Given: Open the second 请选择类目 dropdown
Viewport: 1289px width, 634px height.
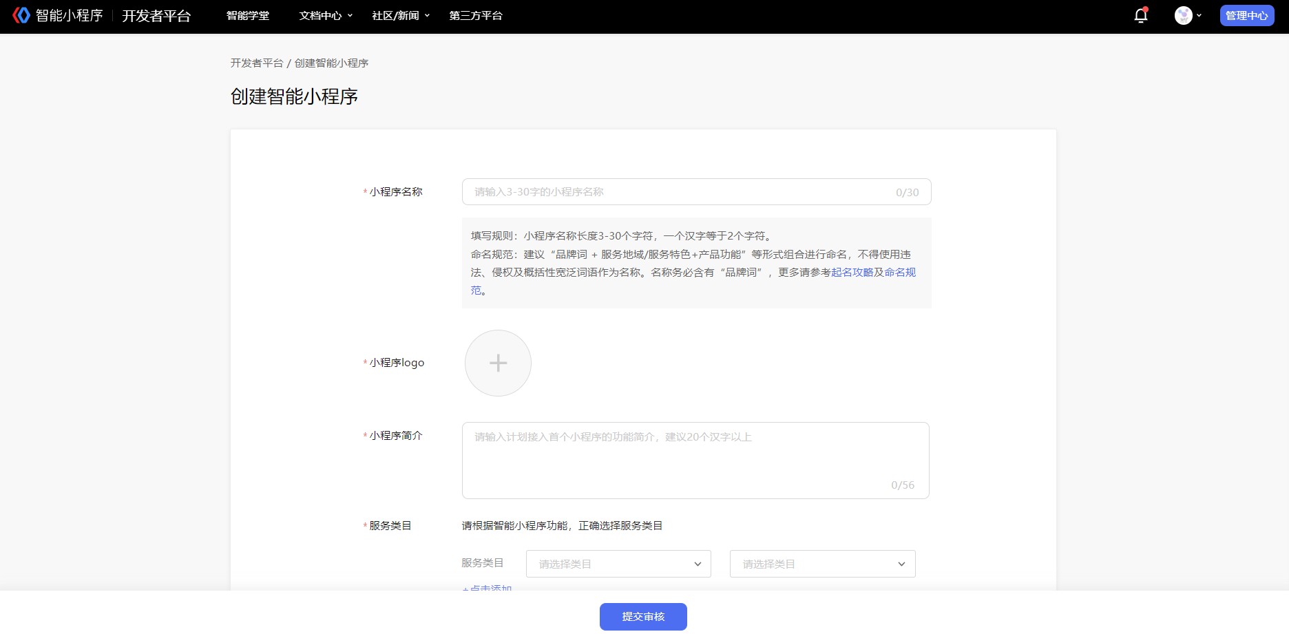Looking at the screenshot, I should 822,564.
